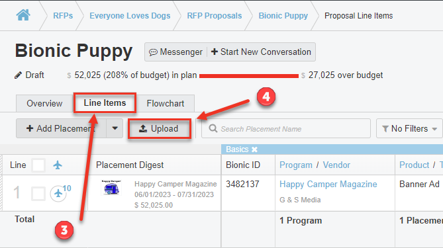Open the Bionic Puppy breadcrumb link
Screen dimensions: 443x248
(283, 16)
